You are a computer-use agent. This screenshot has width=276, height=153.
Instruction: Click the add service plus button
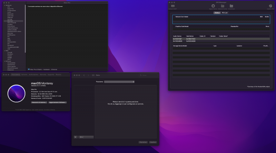[75, 137]
